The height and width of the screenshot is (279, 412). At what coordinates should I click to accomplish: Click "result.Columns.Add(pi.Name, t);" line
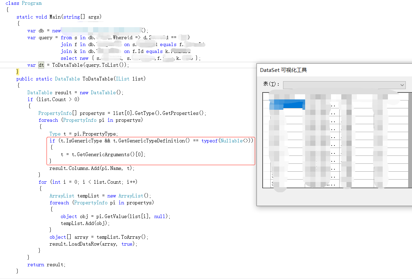point(92,168)
